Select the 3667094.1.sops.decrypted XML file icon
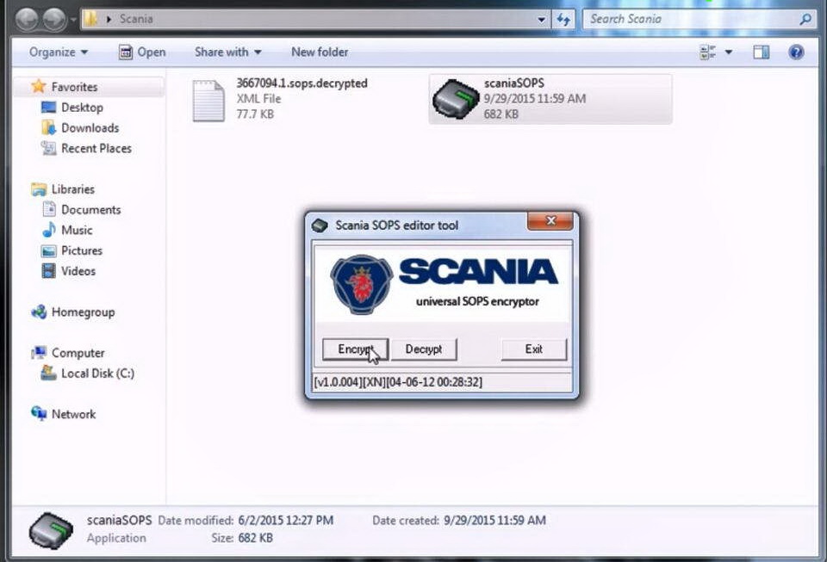Screen dimensions: 827x562 208,100
